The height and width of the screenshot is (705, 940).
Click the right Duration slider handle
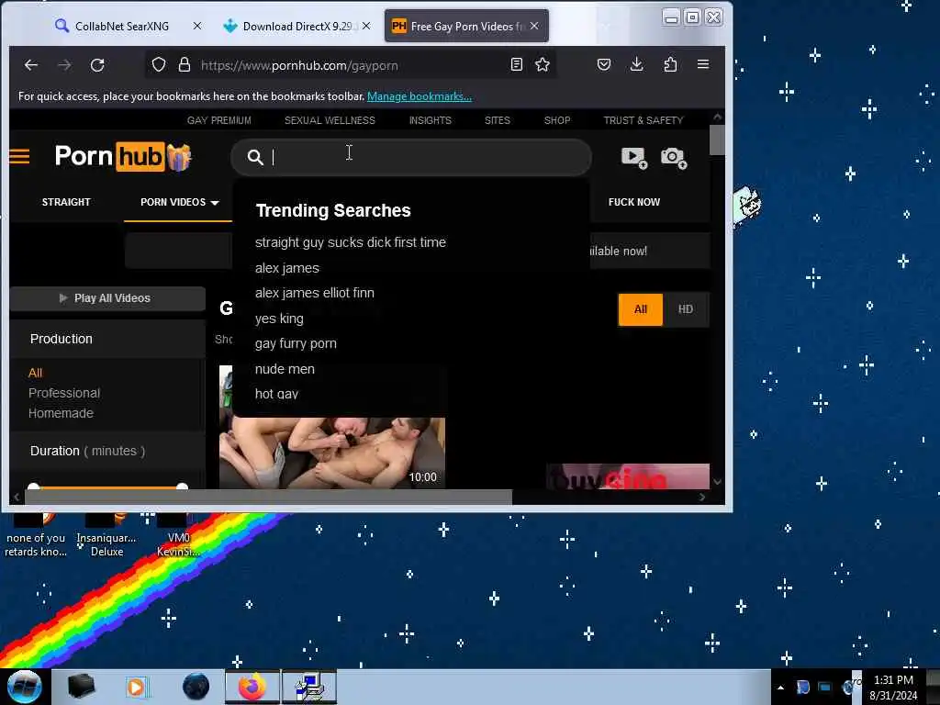[183, 487]
